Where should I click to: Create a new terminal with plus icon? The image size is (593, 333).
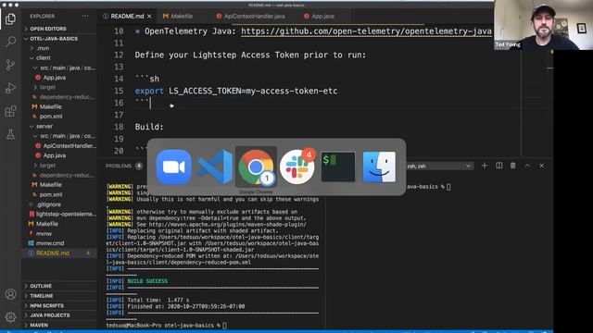(x=485, y=166)
